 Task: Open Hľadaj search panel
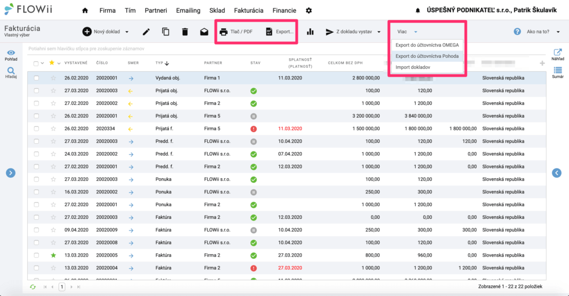click(11, 73)
